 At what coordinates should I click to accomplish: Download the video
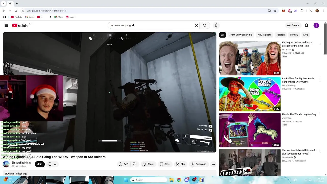(198, 164)
